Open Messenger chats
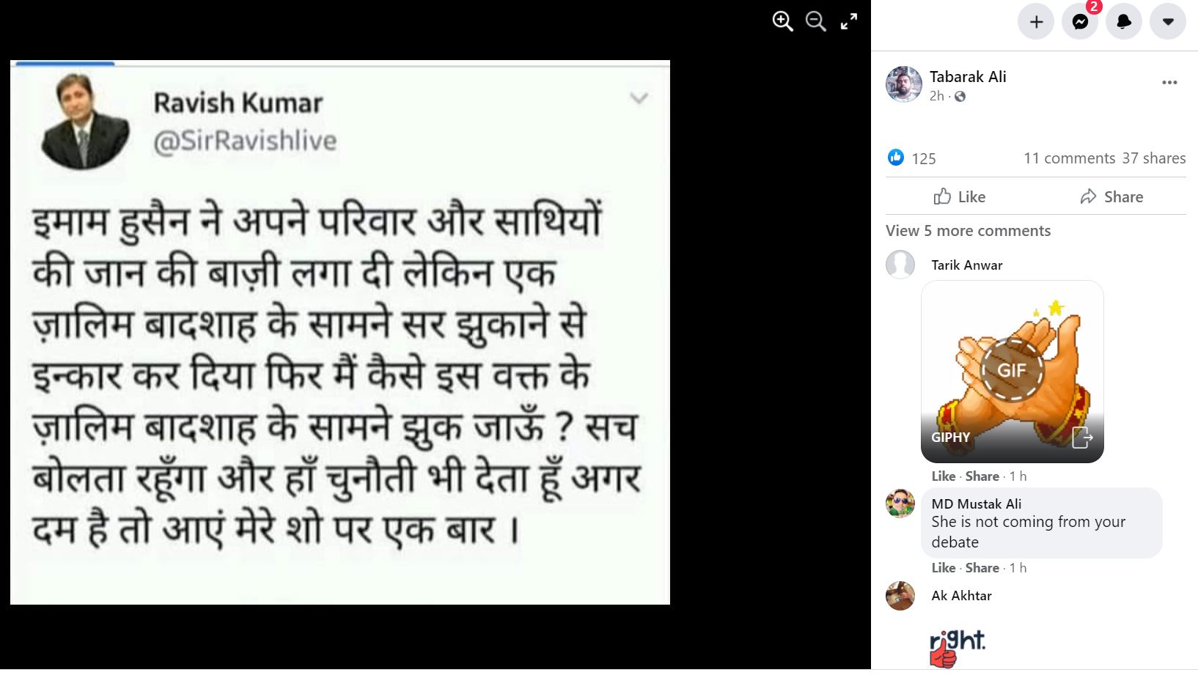This screenshot has height=675, width=1198. point(1080,22)
